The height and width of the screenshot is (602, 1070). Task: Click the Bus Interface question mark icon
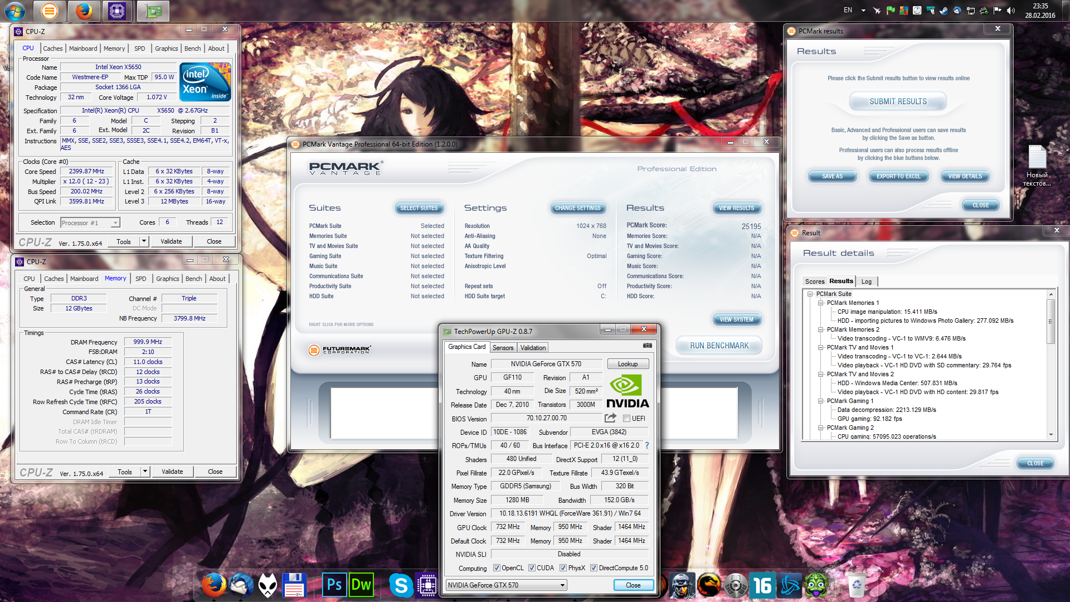pyautogui.click(x=647, y=445)
